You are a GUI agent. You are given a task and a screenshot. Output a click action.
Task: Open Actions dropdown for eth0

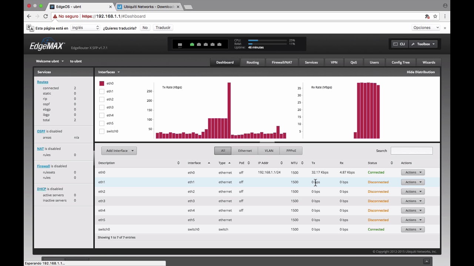coord(413,173)
